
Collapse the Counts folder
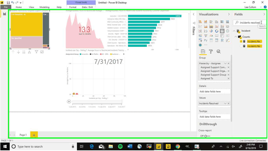[x=236, y=37]
